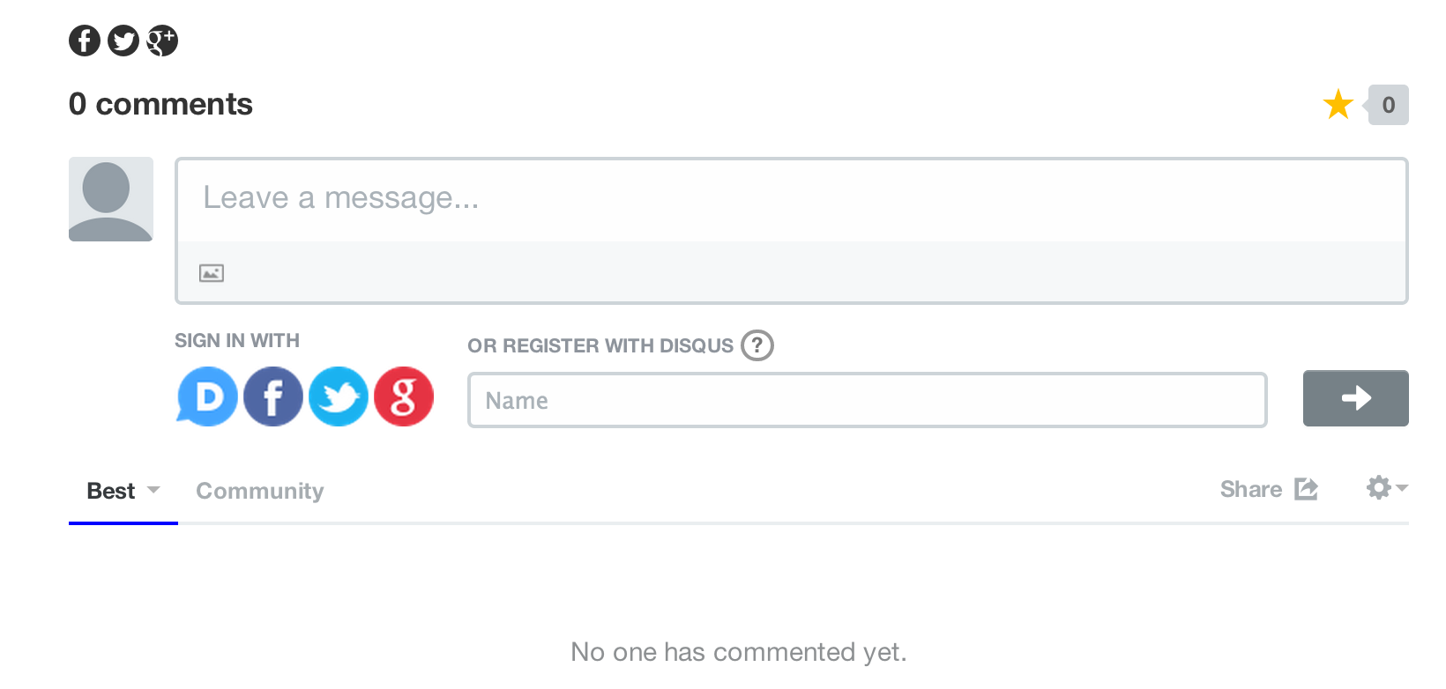This screenshot has width=1446, height=689.
Task: Switch to the Community tab
Action: (260, 491)
